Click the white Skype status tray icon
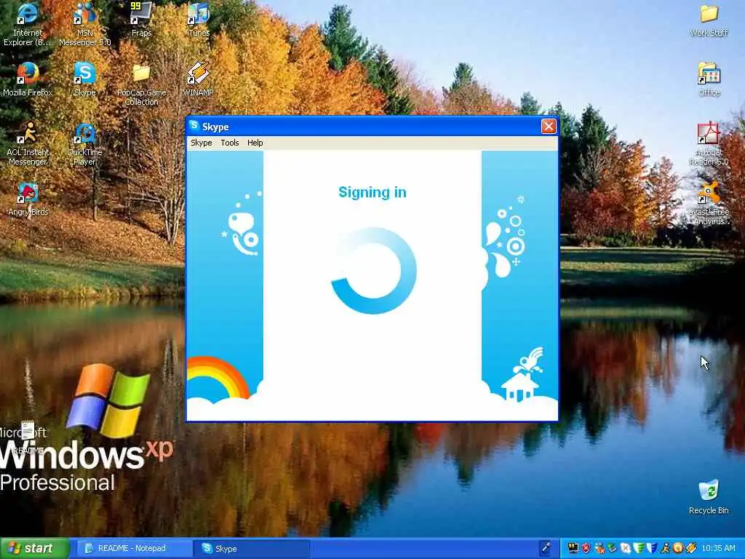 click(x=626, y=548)
